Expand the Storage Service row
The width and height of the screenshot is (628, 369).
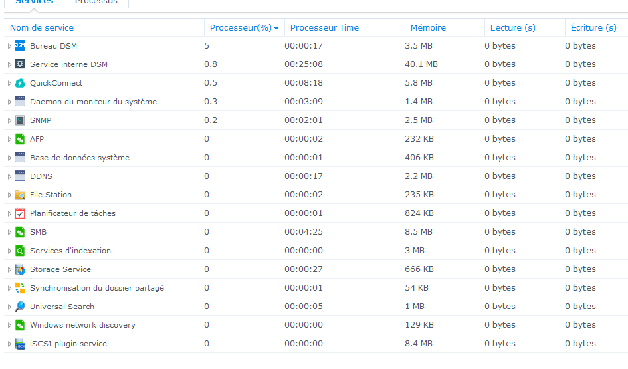9,270
